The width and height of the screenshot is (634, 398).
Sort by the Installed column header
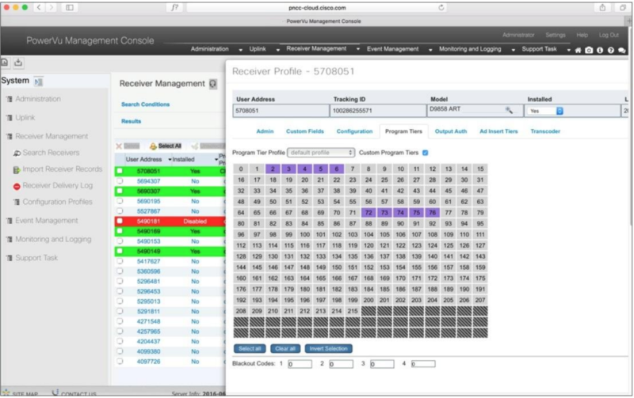coord(183,160)
